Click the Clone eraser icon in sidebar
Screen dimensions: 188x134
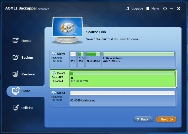pyautogui.click(x=16, y=91)
